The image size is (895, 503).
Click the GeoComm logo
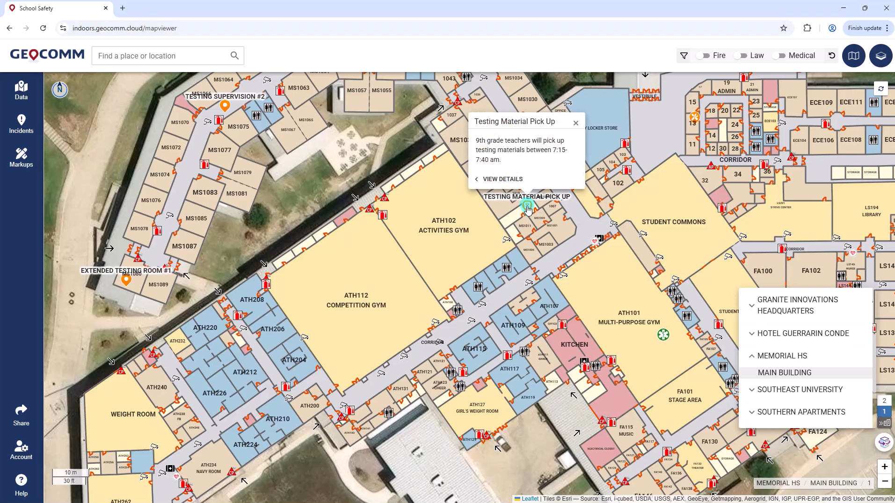tap(47, 55)
